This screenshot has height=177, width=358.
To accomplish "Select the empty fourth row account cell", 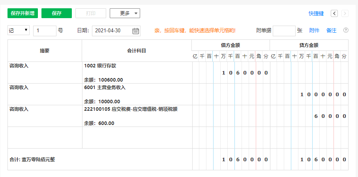I will (137, 138).
